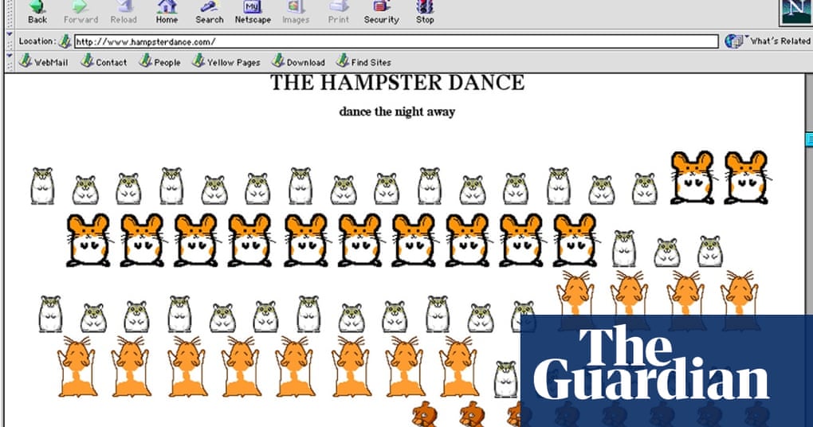Open the What's Related dropdown
The image size is (813, 427).
(x=769, y=41)
